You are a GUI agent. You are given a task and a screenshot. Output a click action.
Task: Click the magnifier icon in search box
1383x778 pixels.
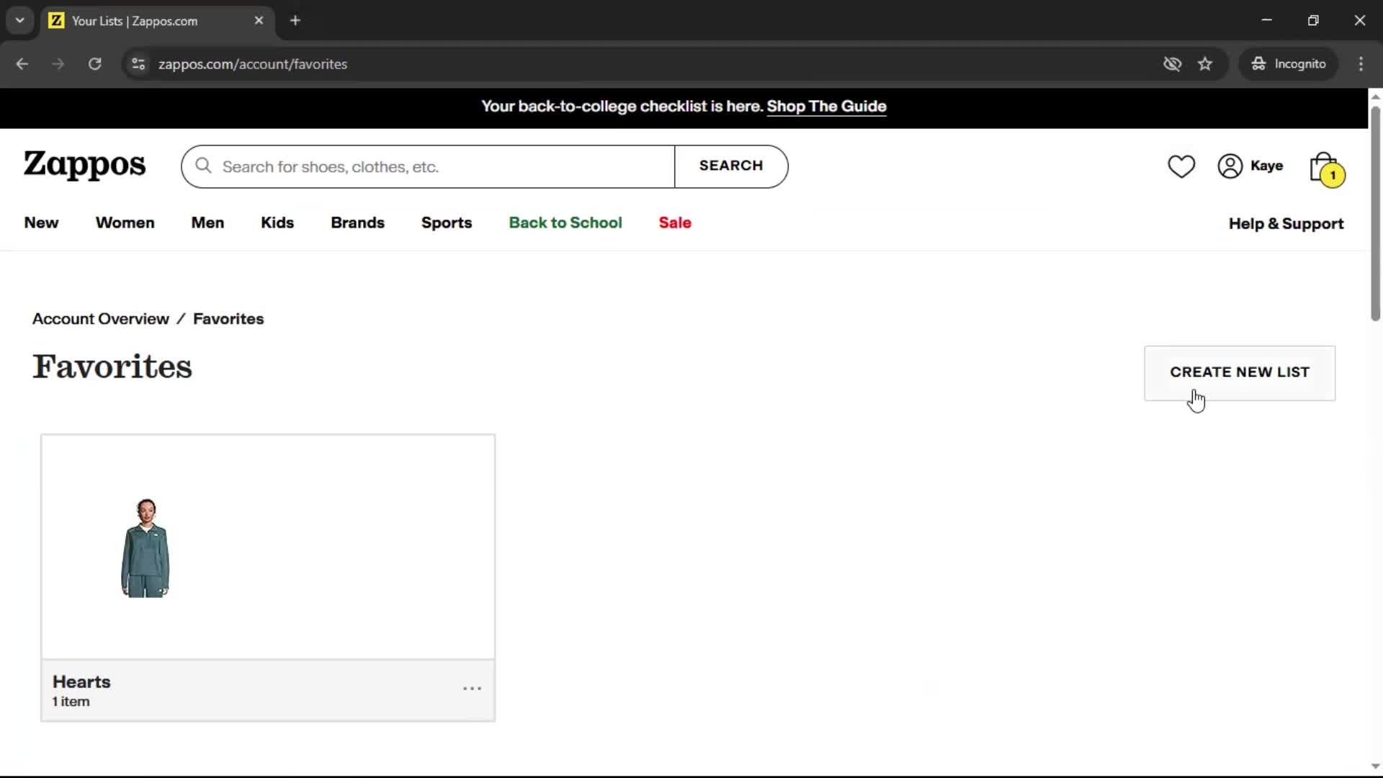(204, 166)
